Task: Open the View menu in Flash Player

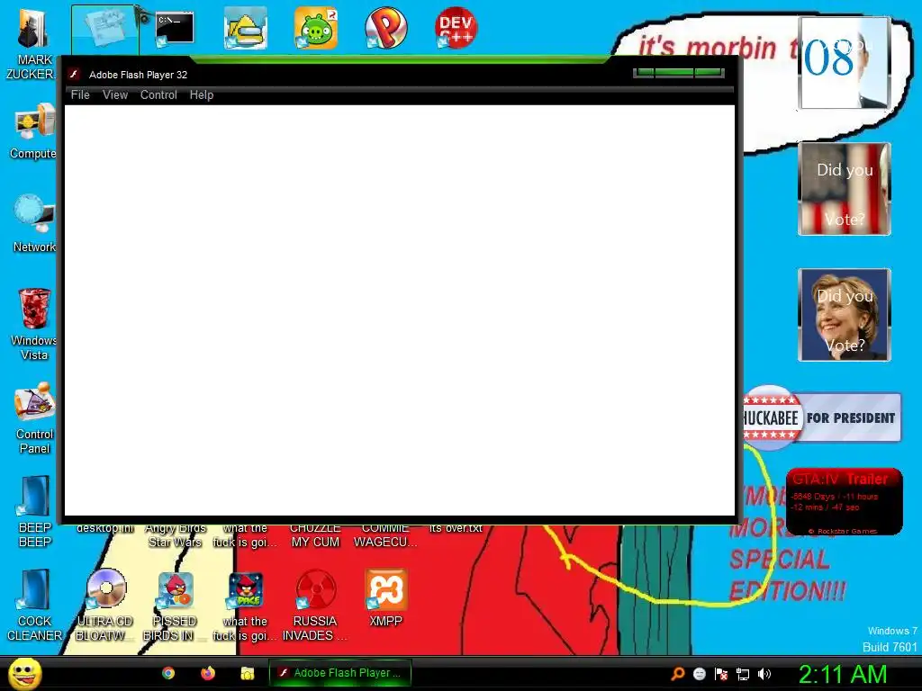Action: pos(114,94)
